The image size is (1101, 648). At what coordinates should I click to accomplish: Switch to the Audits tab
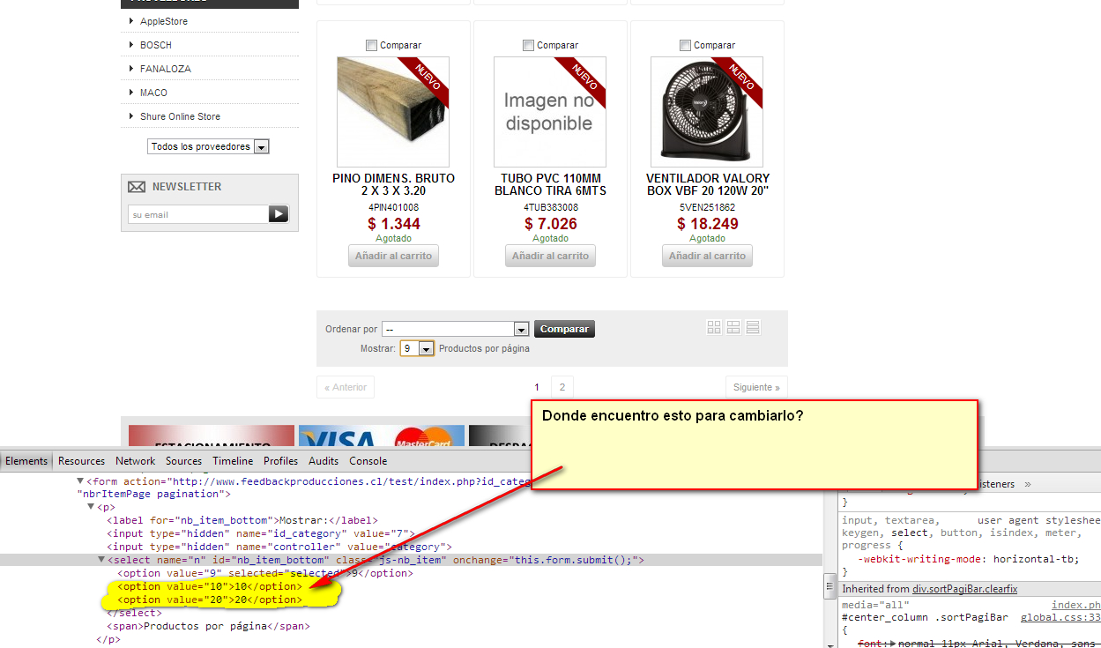[x=324, y=461]
